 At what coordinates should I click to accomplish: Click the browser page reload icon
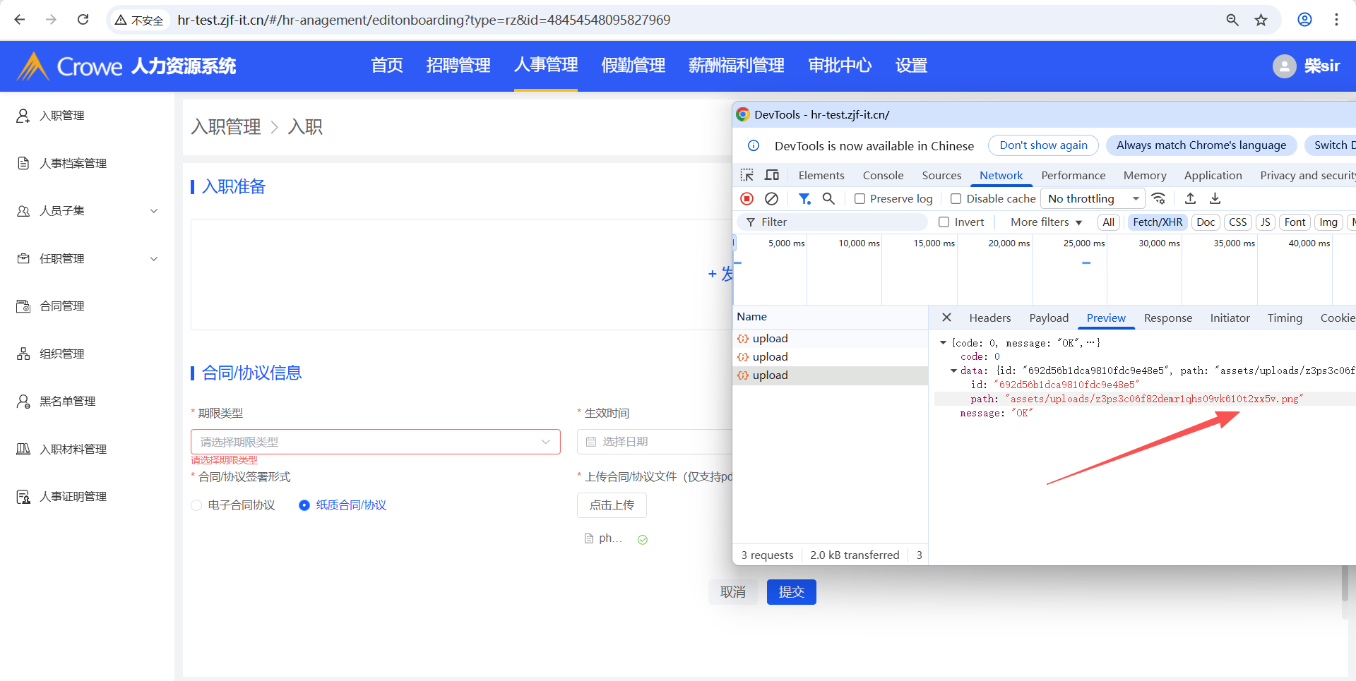pos(83,20)
